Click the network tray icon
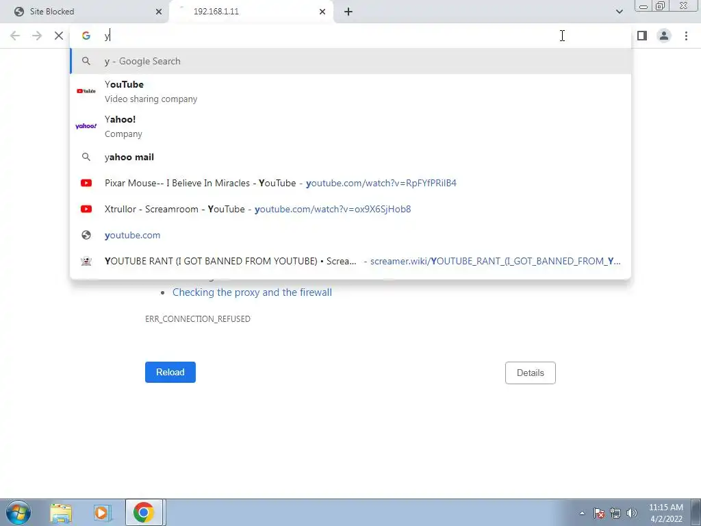Viewport: 701px width, 526px height. (x=615, y=513)
